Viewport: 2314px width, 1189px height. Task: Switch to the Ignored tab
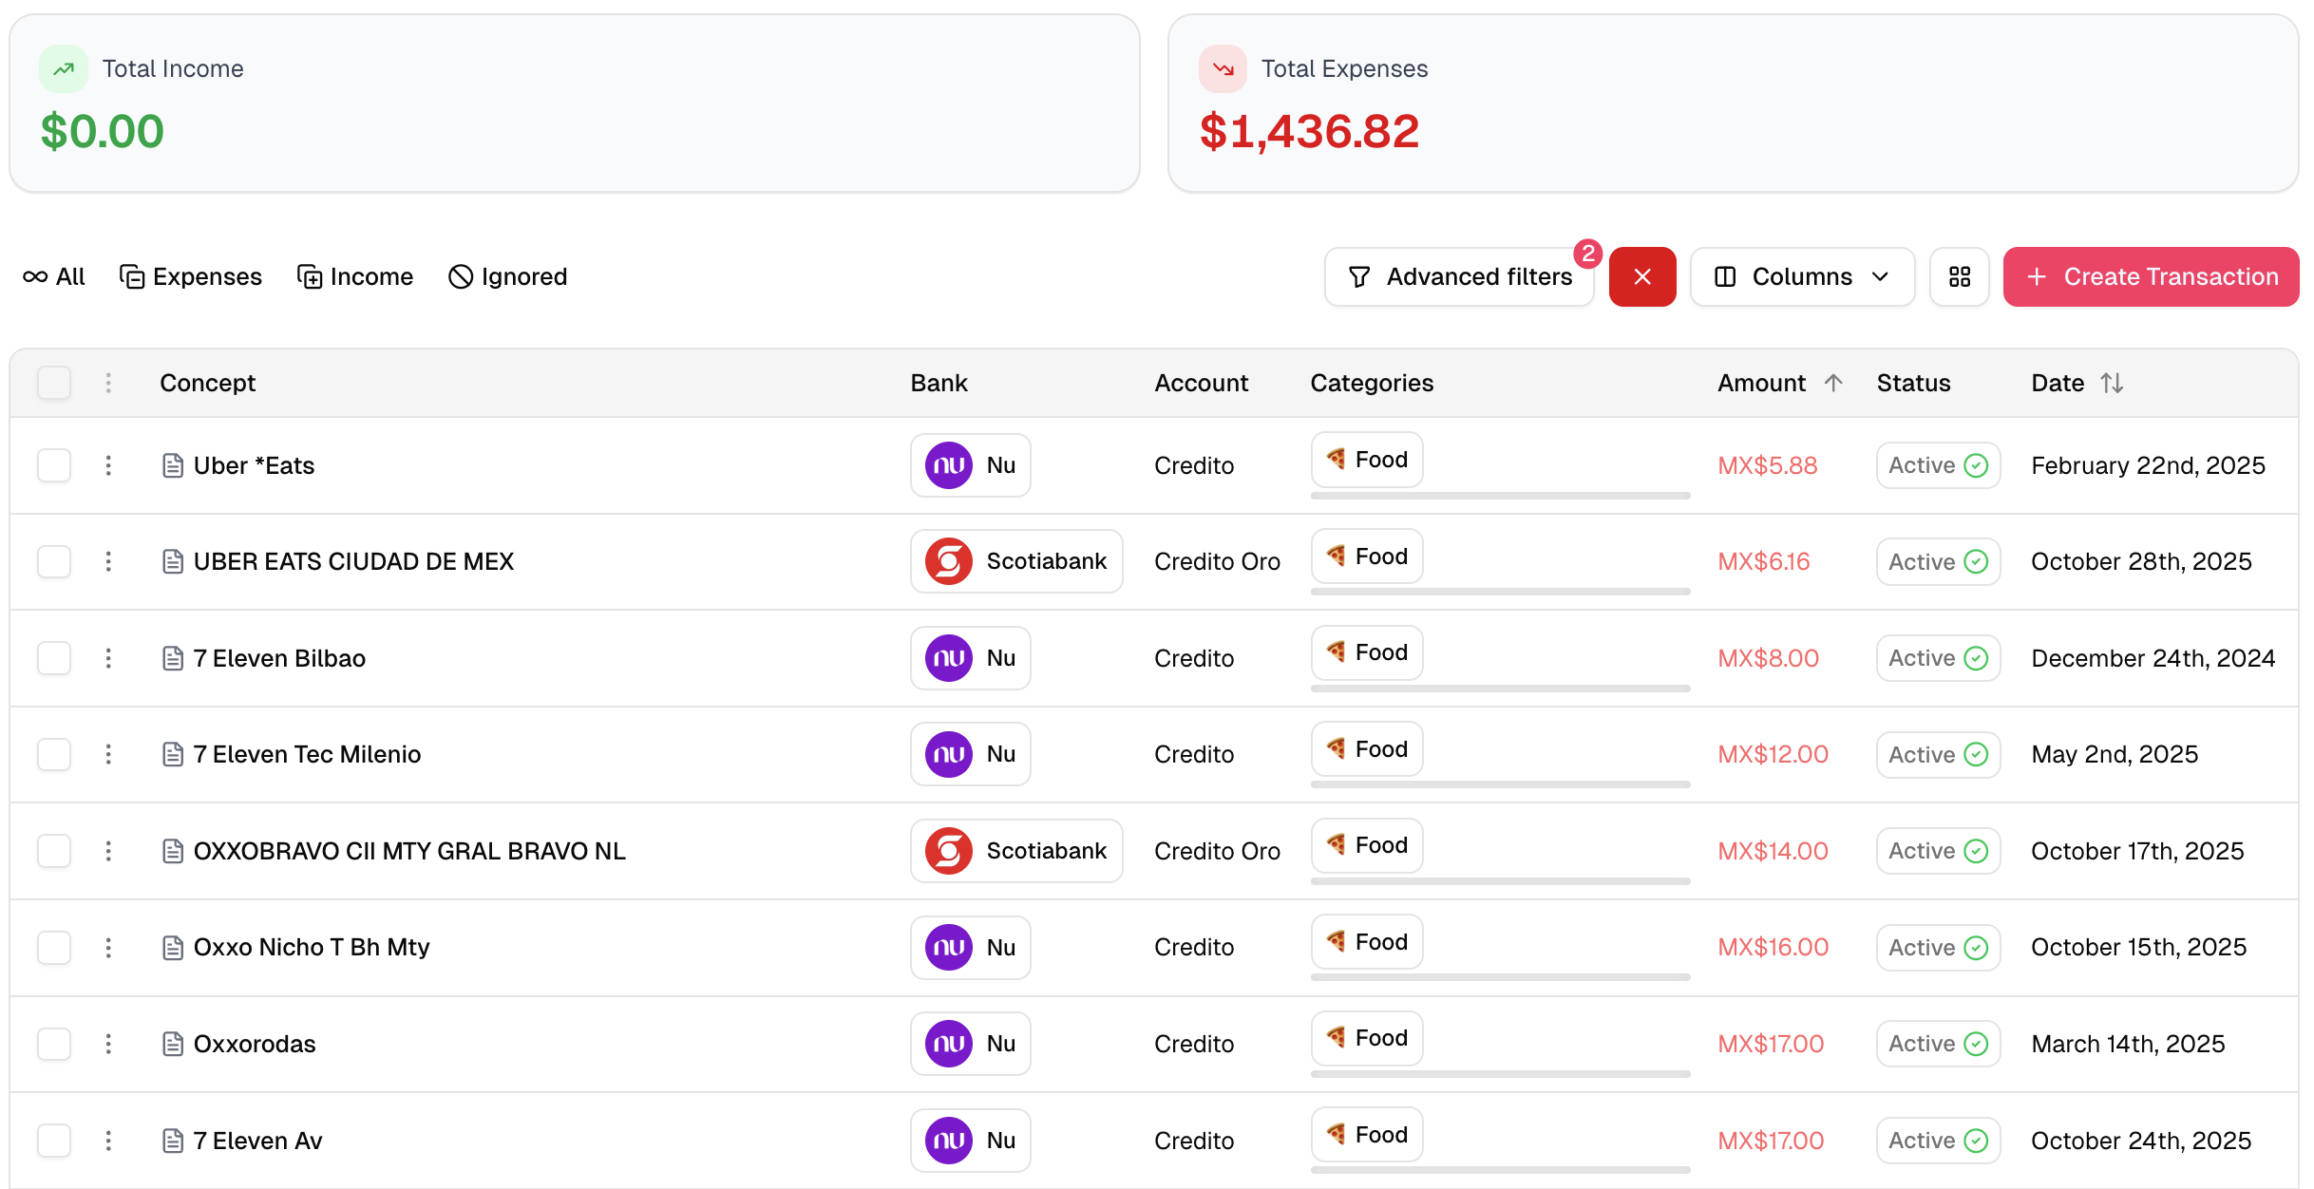pyautogui.click(x=507, y=276)
